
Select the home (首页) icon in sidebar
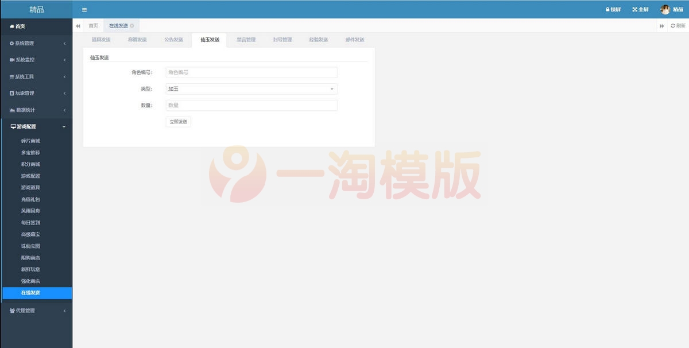(11, 26)
